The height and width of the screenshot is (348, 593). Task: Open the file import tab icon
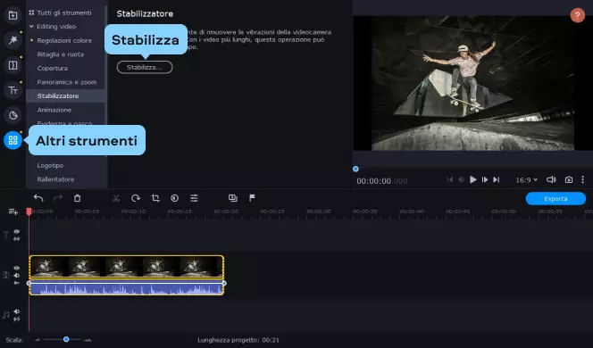pyautogui.click(x=13, y=15)
